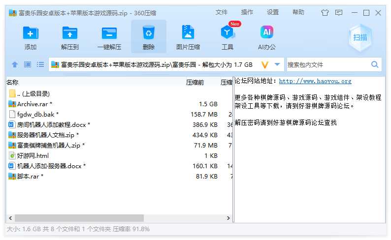Click the 压缩前 column header

pyautogui.click(x=195, y=83)
